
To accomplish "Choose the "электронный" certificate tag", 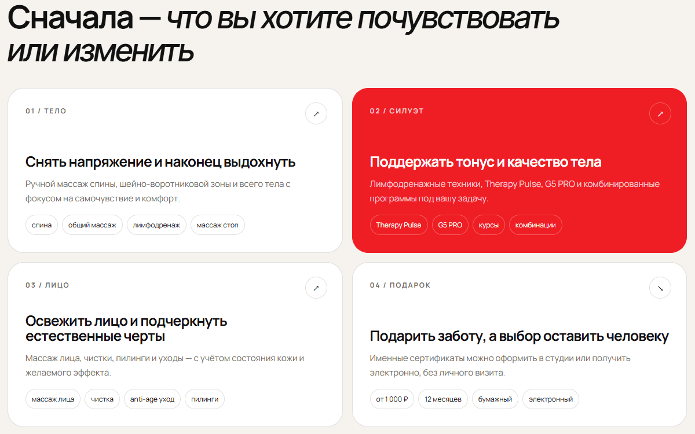I will 551,399.
